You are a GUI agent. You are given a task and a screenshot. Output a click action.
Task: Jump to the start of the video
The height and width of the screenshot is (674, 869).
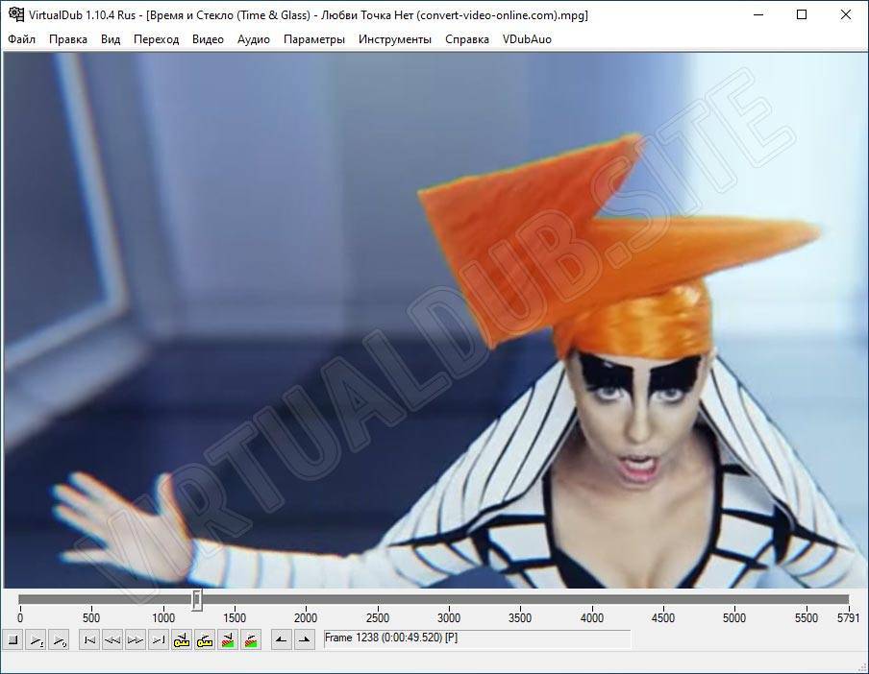point(89,639)
